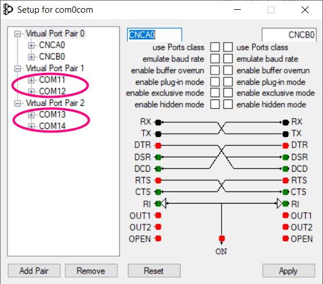This screenshot has height=284, width=323.
Task: Toggle right 'emulate baud rate' checkbox
Action: click(x=228, y=58)
